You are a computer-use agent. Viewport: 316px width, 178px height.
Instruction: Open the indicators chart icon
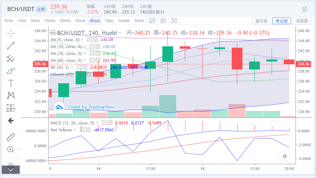click(x=152, y=21)
